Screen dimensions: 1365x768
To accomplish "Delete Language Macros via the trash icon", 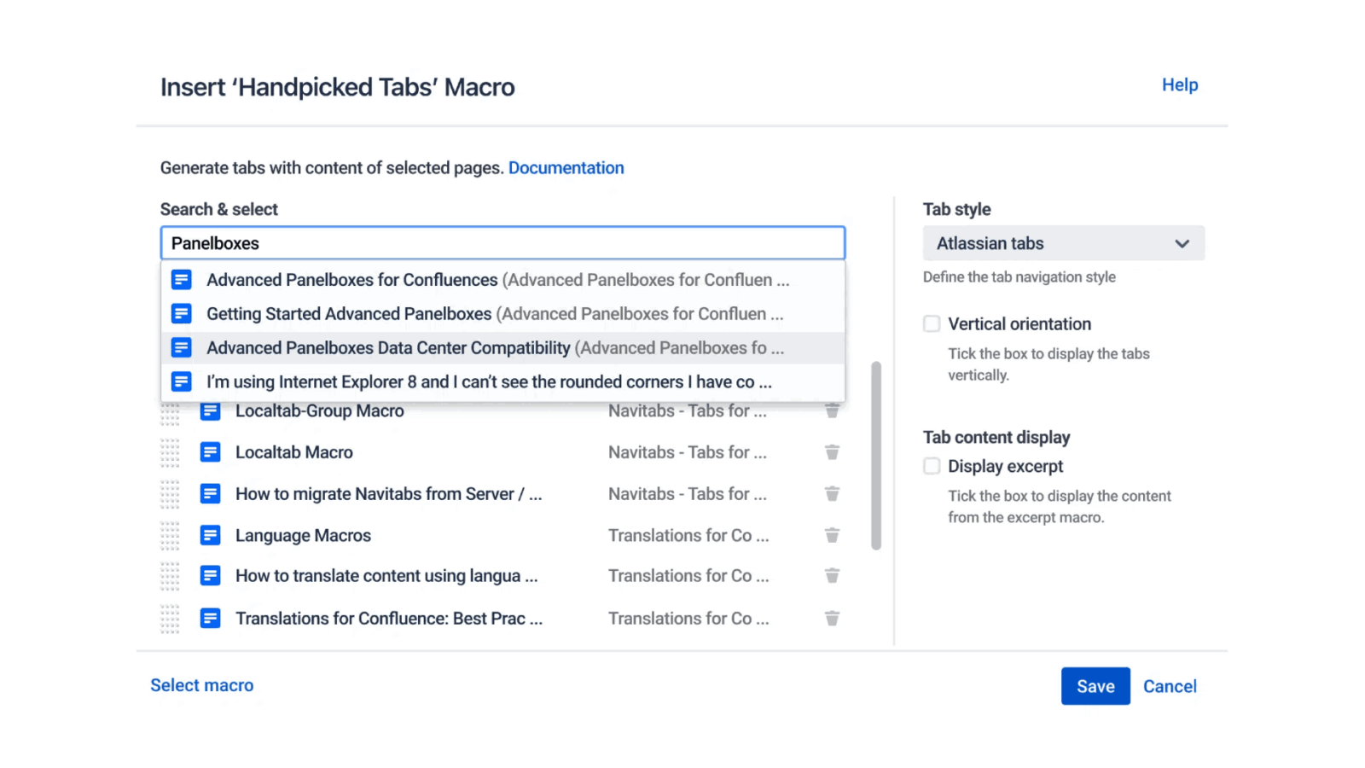I will click(832, 535).
